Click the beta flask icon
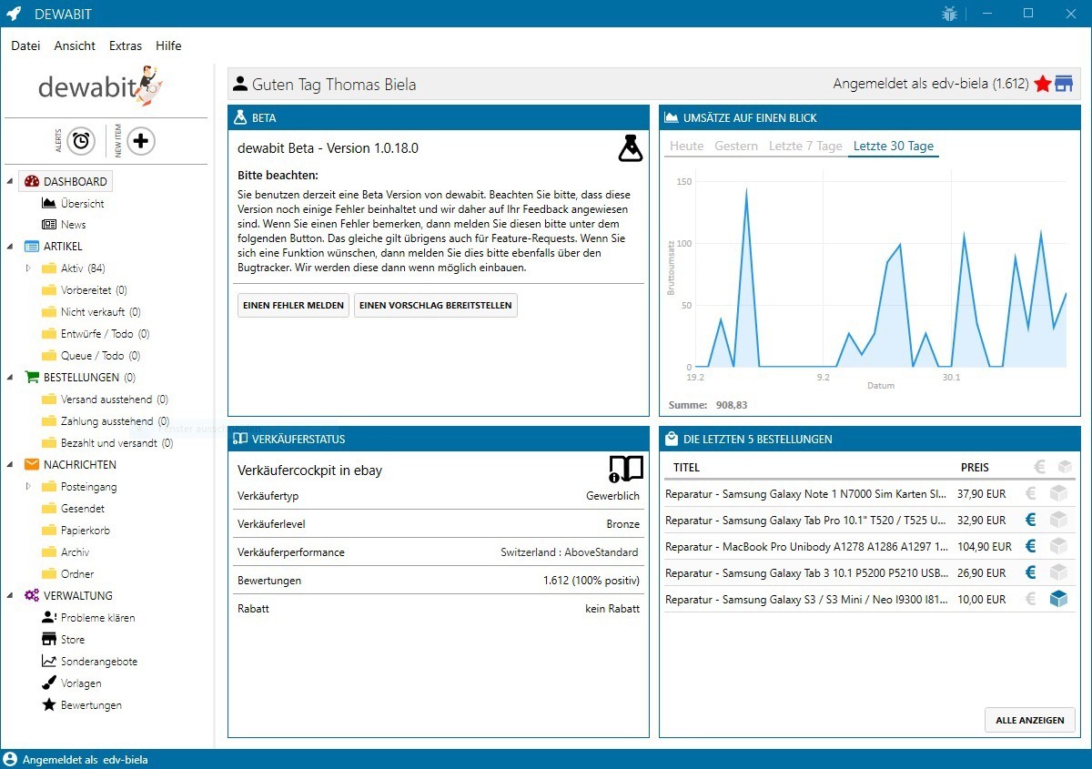 (x=630, y=148)
